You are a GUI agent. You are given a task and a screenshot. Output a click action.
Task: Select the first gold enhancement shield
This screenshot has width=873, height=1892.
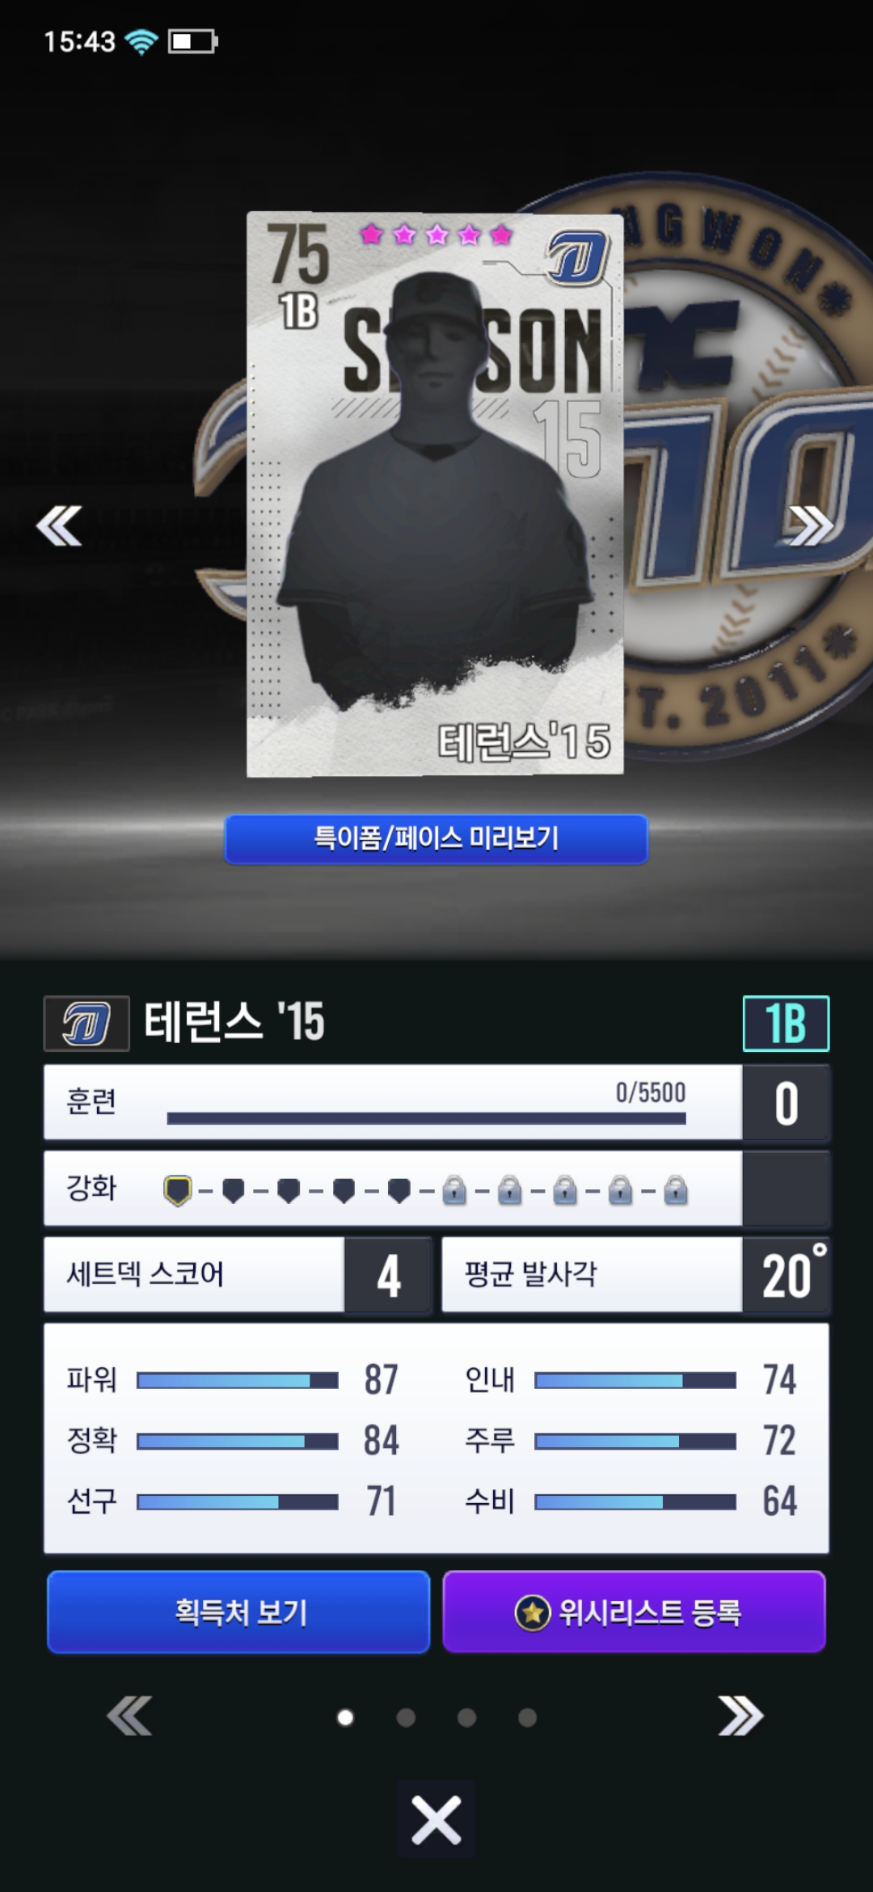pyautogui.click(x=178, y=1190)
